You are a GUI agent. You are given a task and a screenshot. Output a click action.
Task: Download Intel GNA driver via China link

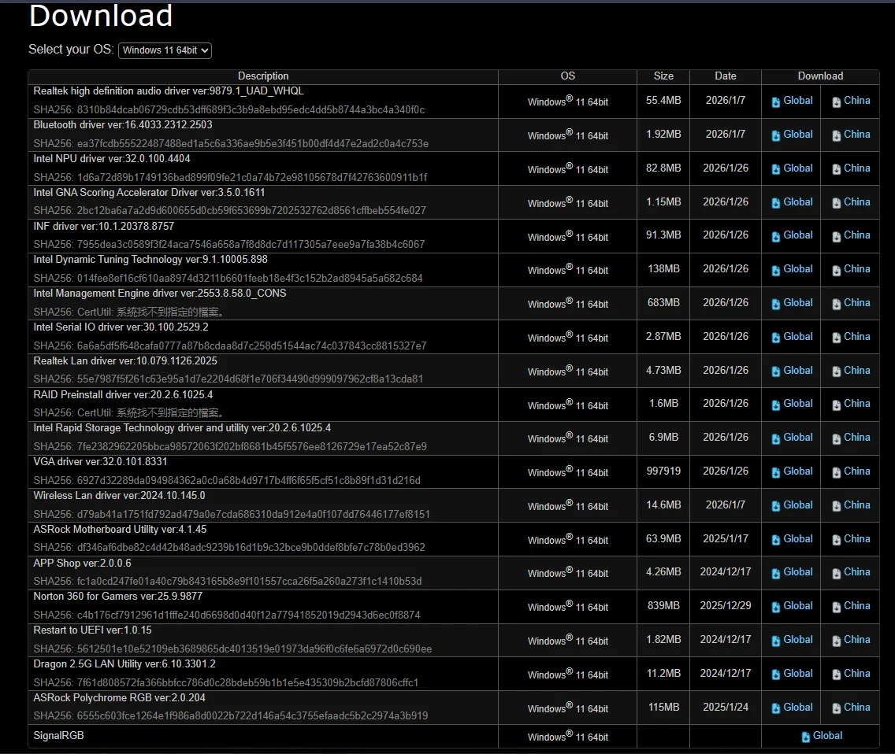coord(856,202)
